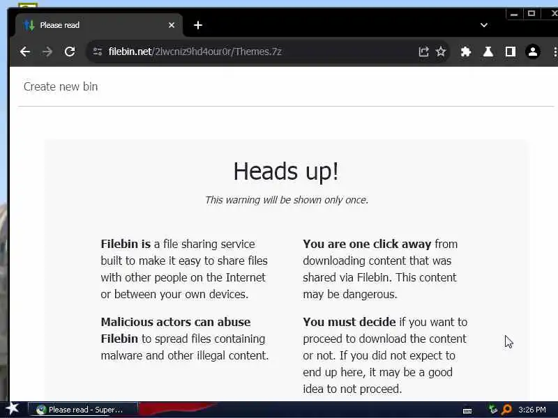Open the start menu star icon
This screenshot has height=418, width=558.
(13, 408)
